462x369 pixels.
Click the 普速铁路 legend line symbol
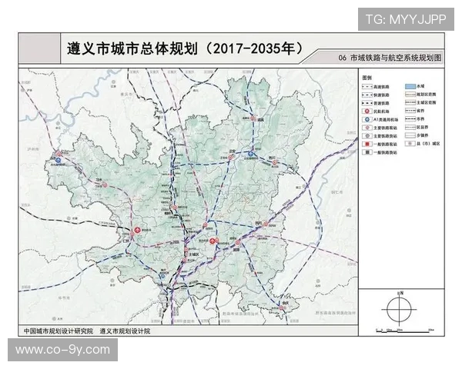coord(367,103)
